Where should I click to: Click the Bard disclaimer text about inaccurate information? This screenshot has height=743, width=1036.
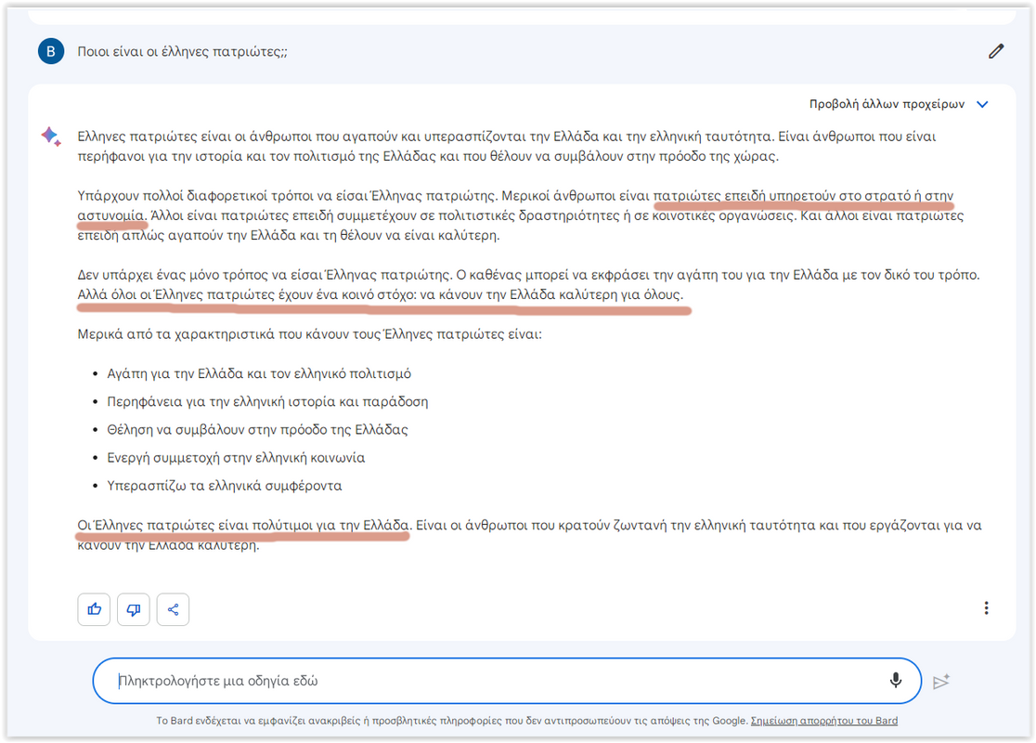pyautogui.click(x=452, y=721)
